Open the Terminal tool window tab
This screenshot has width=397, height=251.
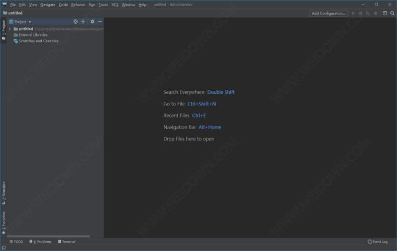pos(67,241)
